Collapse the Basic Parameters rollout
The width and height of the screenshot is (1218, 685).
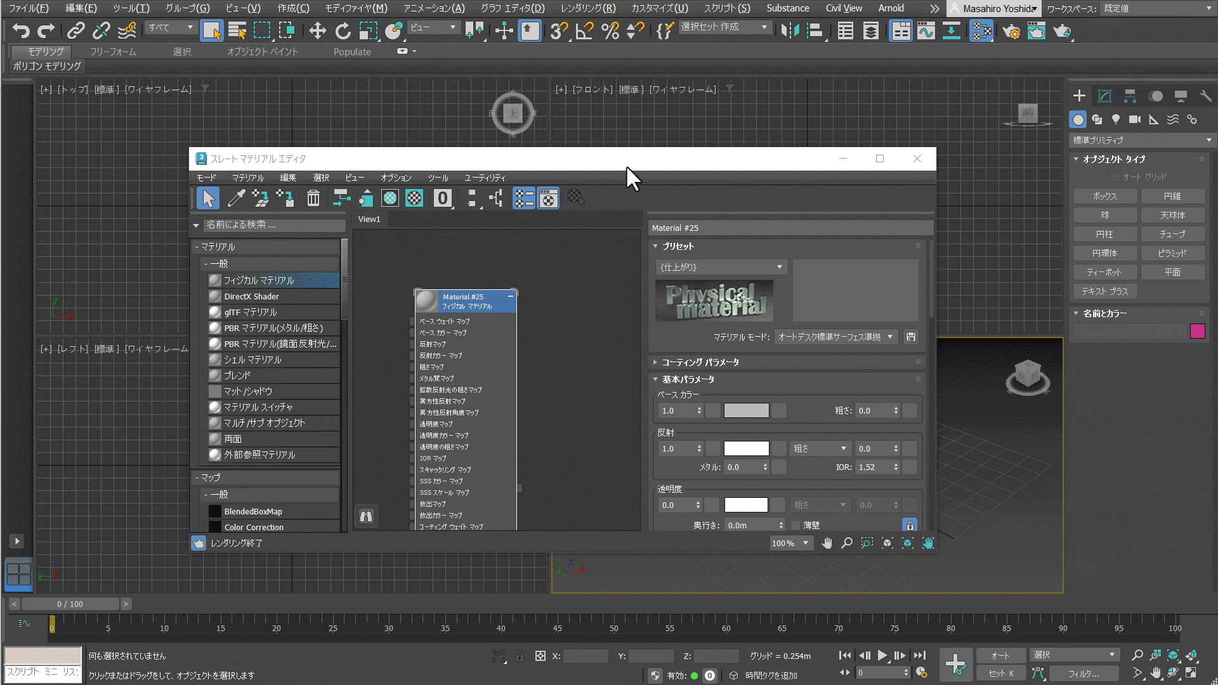(x=688, y=379)
